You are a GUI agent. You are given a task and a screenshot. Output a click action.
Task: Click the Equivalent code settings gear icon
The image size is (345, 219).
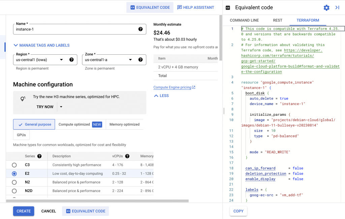coord(326,8)
